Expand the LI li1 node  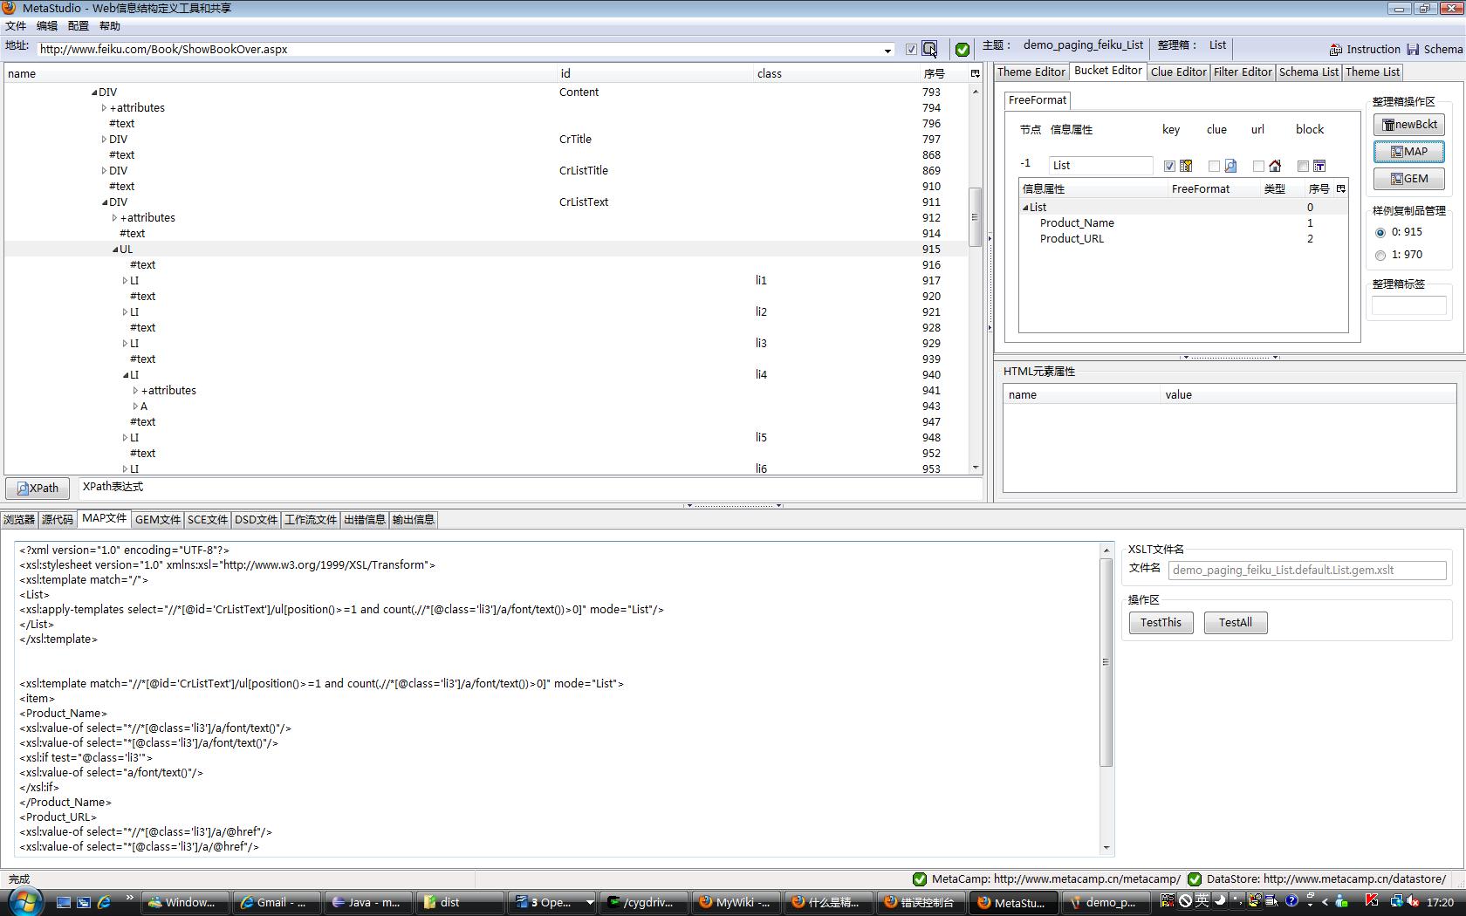(125, 281)
